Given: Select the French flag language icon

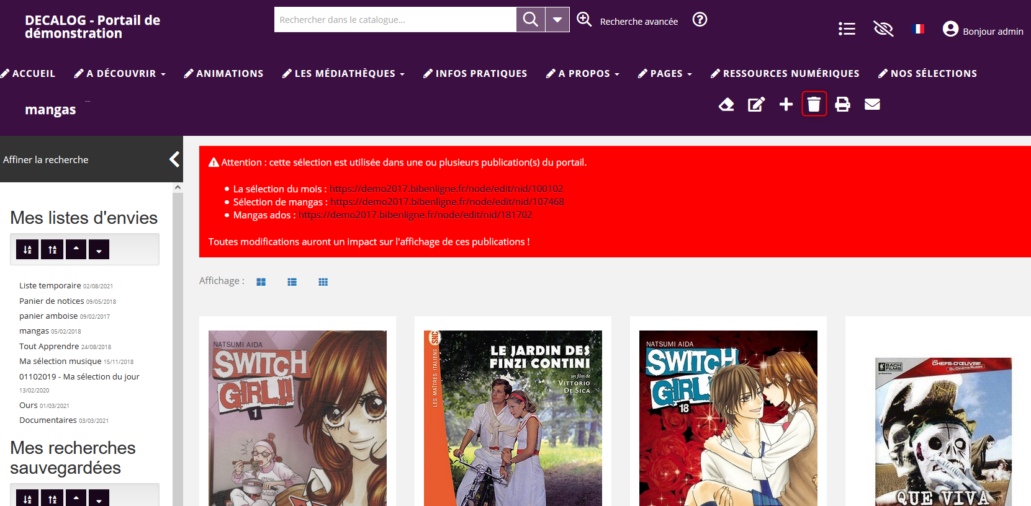Looking at the screenshot, I should (x=919, y=29).
